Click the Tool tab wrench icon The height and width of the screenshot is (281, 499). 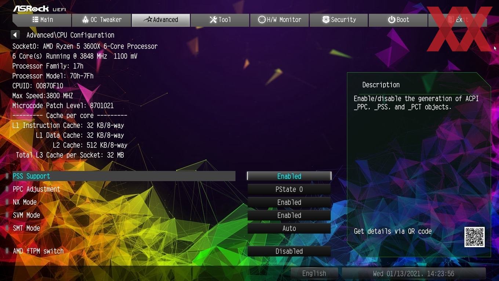click(x=213, y=19)
